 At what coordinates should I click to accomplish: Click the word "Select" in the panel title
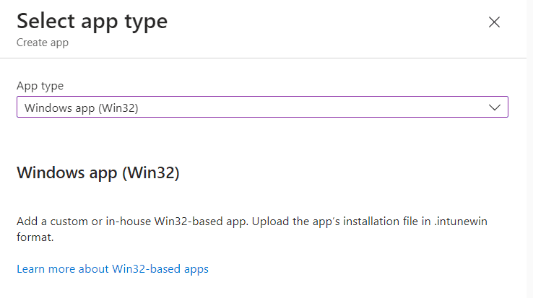point(45,21)
